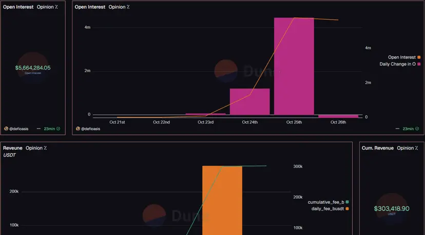The image size is (425, 235).
Task: Click the orange Open Interest legend swatch
Action: 419,57
